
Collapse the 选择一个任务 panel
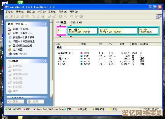tap(45, 24)
